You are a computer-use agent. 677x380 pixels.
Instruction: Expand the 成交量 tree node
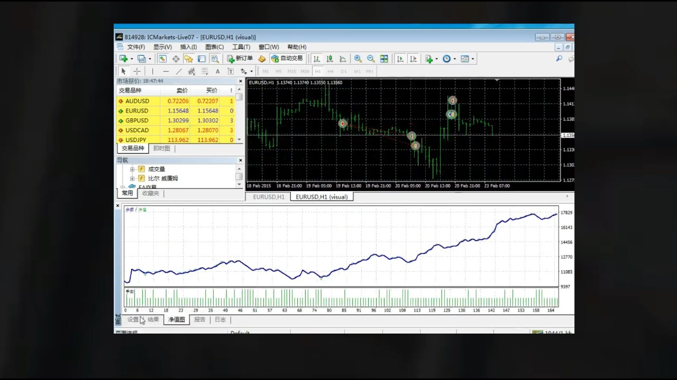click(132, 169)
